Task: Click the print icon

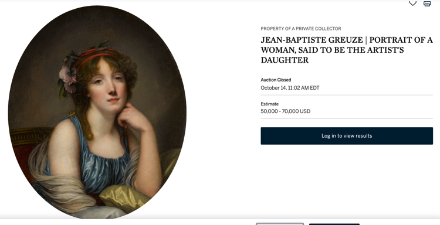Action: coord(427,4)
